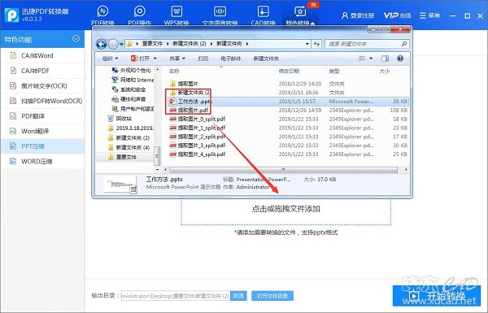
Task: Click 浏览 browse button
Action: (238, 296)
